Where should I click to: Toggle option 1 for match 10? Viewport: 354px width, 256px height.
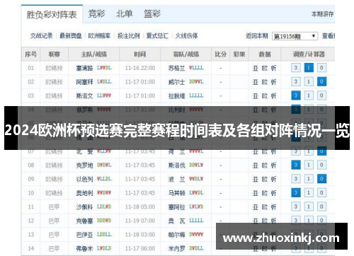click(309, 193)
